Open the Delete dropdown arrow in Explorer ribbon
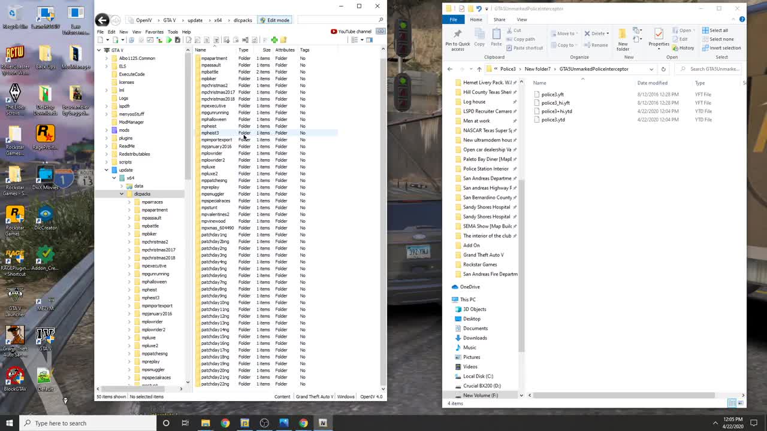 point(608,34)
